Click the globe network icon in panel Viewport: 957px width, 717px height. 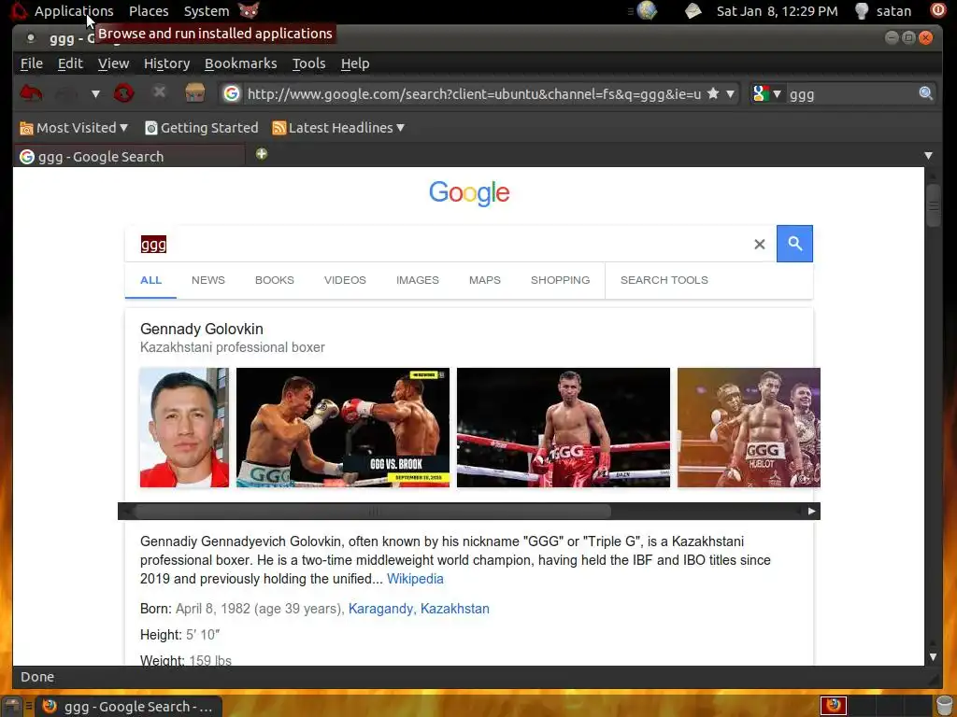point(647,10)
